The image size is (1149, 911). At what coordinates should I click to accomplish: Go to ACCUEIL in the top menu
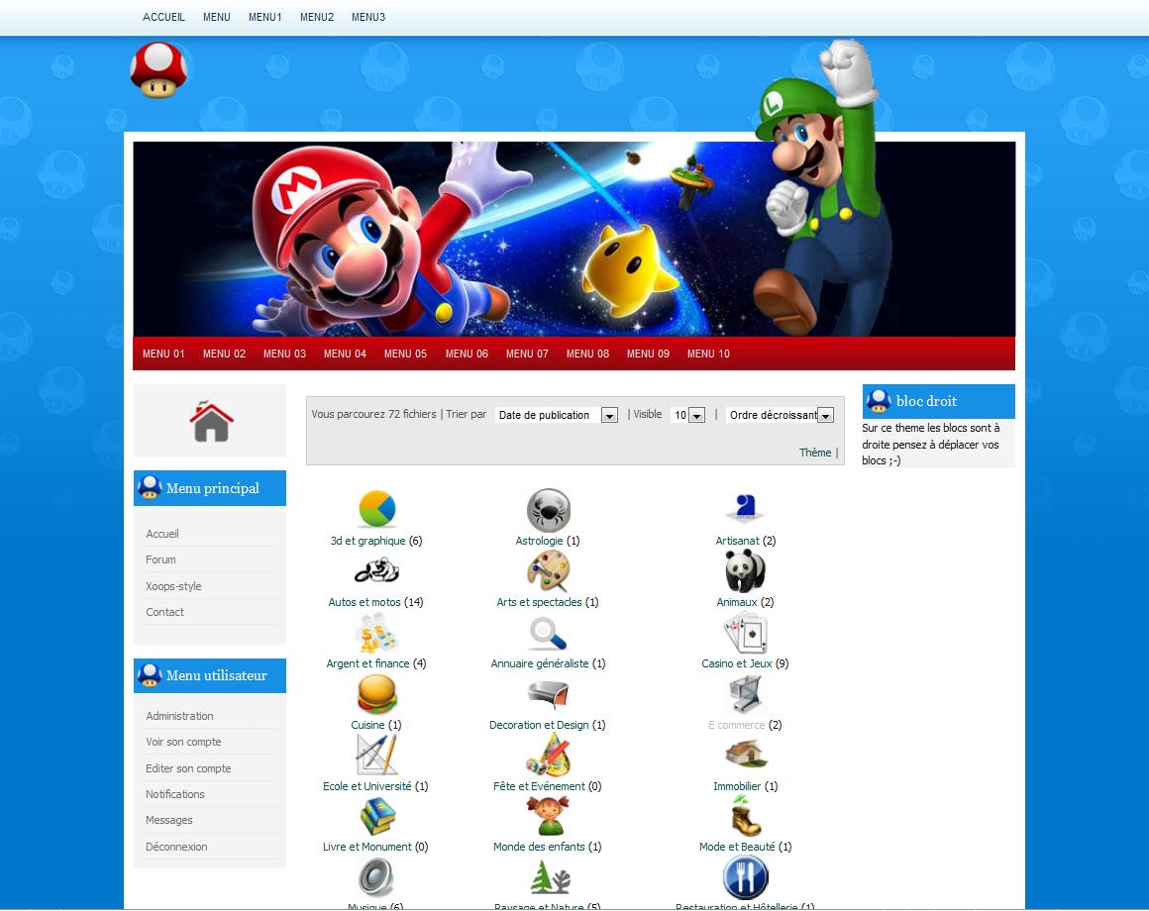tap(163, 17)
